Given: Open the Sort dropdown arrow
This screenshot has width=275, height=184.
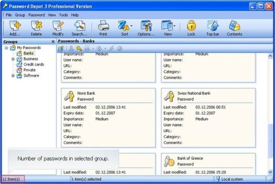Looking at the screenshot, I should tap(131, 26).
